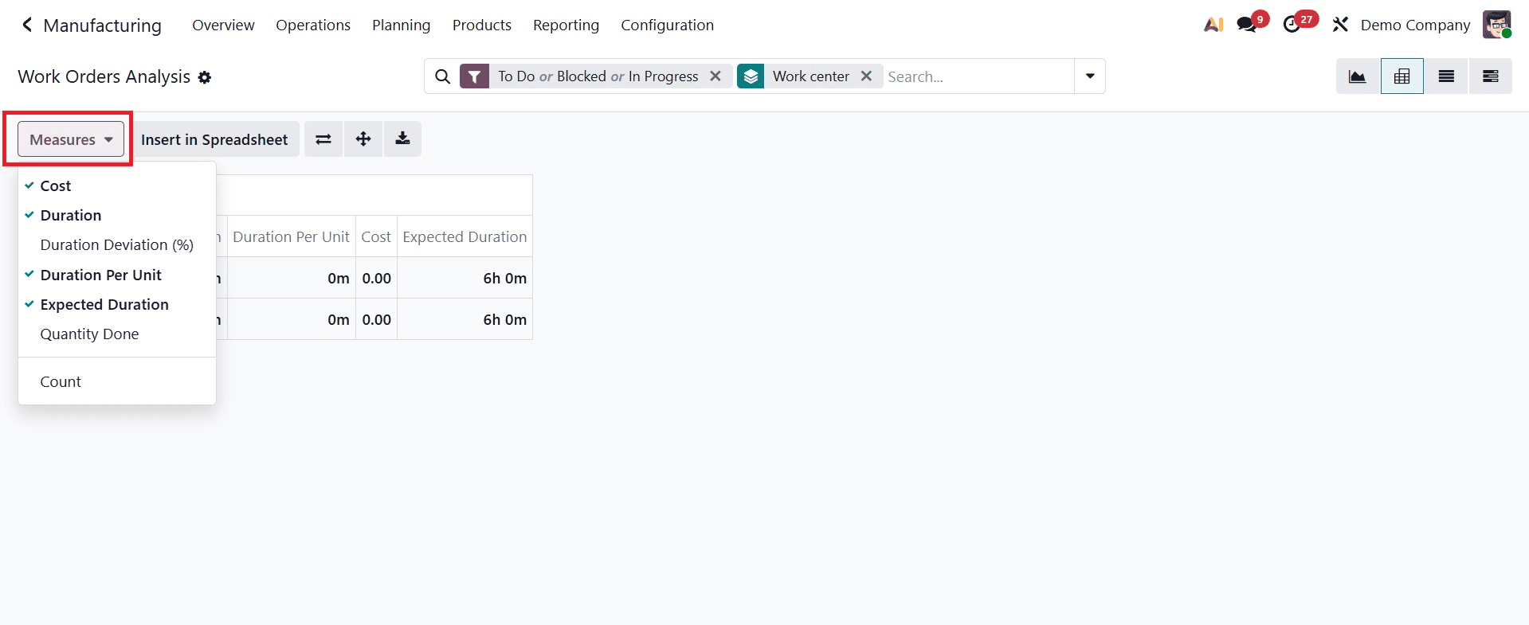Open the Planning menu
The image size is (1529, 625).
401,25
